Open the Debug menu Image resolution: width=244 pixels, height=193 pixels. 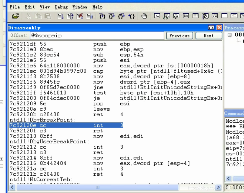pos(61,7)
